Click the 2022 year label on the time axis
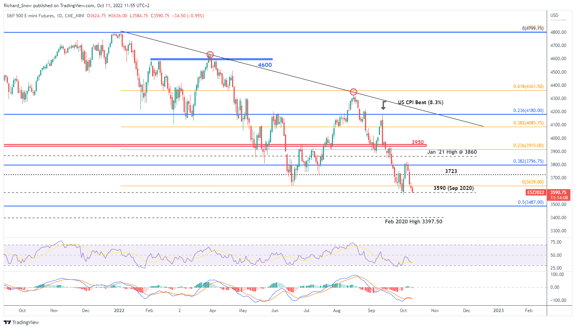The height and width of the screenshot is (329, 576). [119, 311]
